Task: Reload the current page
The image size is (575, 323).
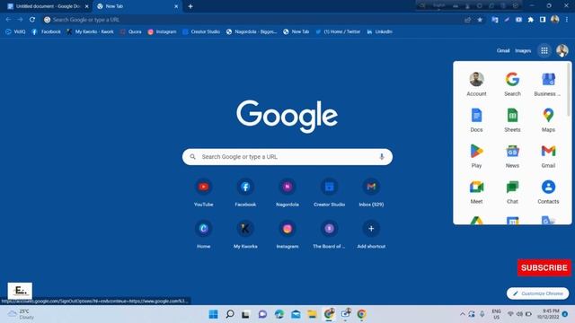Action: 32,20
